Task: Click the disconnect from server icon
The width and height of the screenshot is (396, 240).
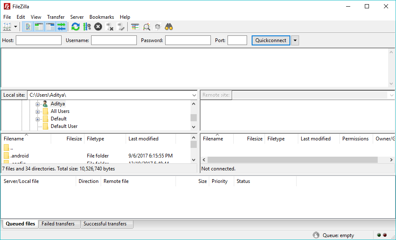Action: (110, 27)
